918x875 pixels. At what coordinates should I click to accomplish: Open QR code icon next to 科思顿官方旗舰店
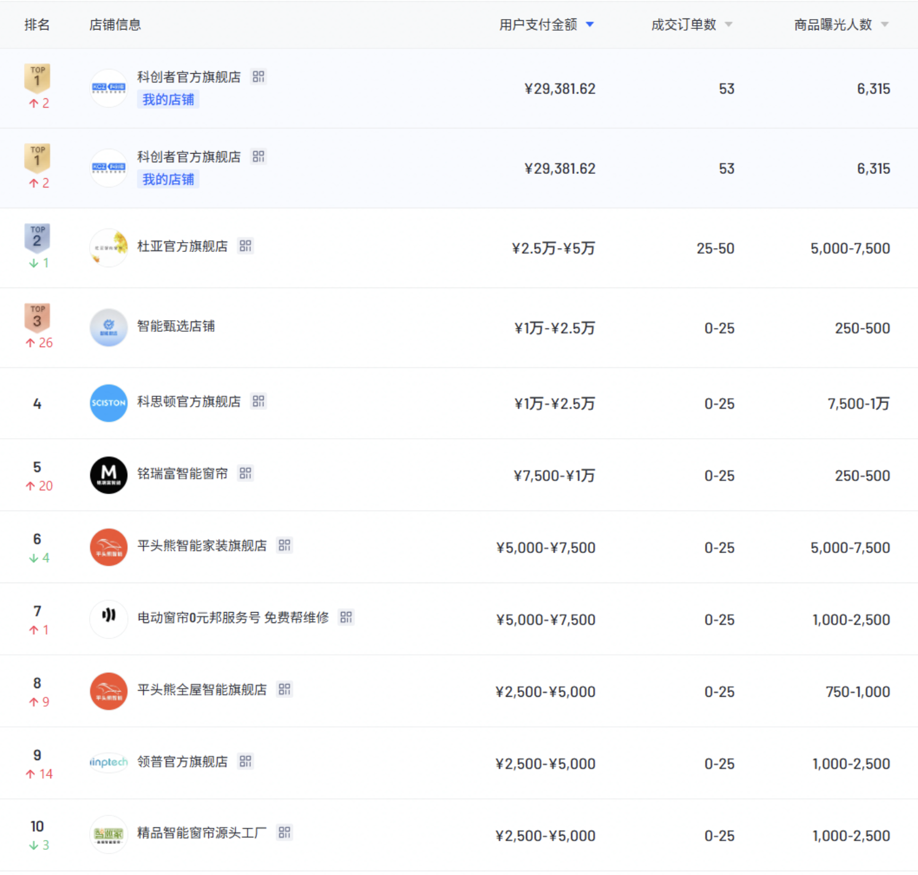click(x=259, y=401)
